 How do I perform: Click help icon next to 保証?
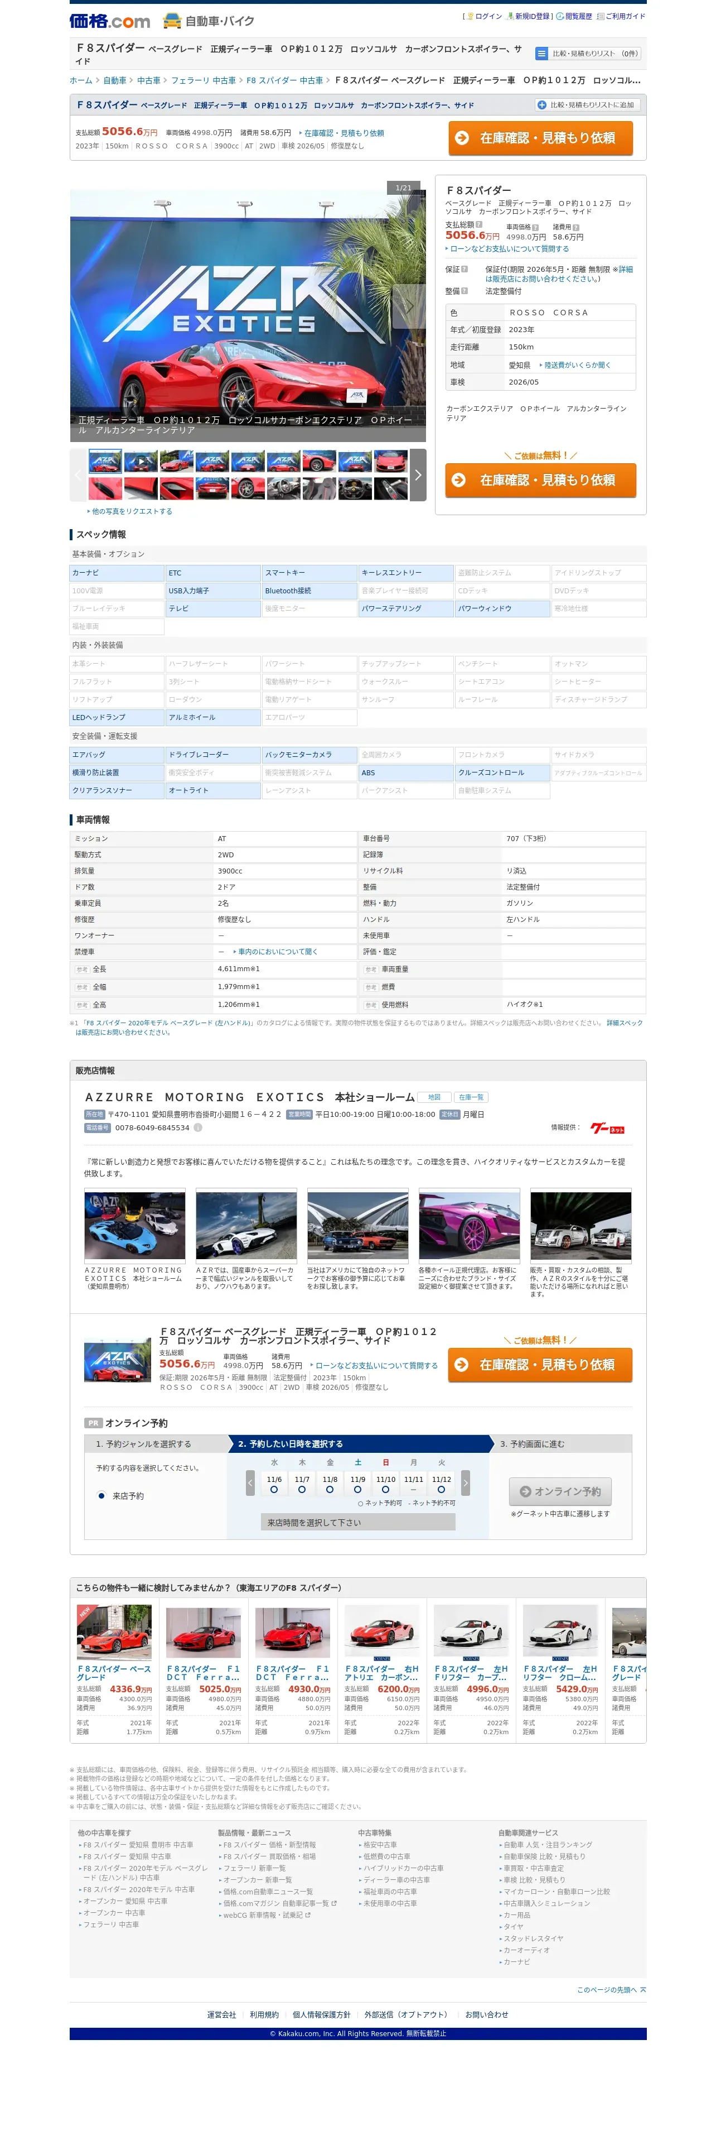click(465, 269)
